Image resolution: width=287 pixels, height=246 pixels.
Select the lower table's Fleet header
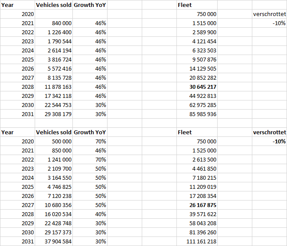coord(185,133)
